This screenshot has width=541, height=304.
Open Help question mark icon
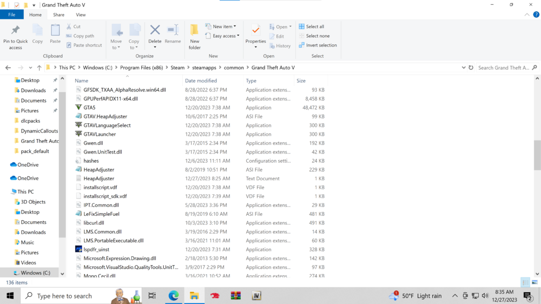click(536, 15)
